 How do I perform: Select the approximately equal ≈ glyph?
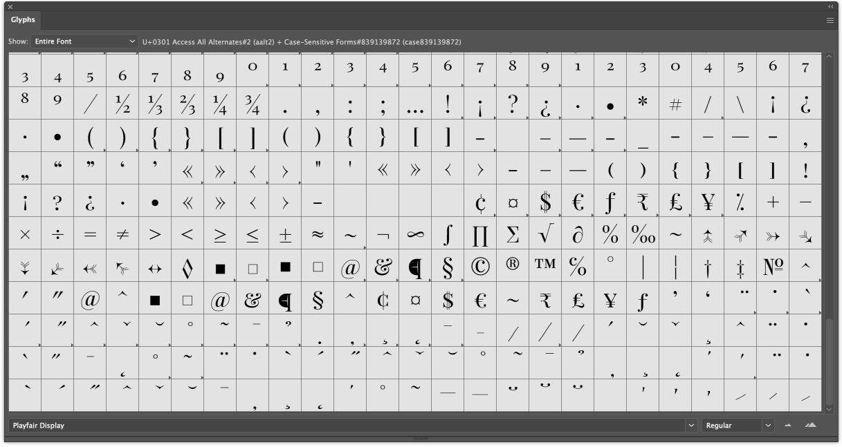click(318, 234)
